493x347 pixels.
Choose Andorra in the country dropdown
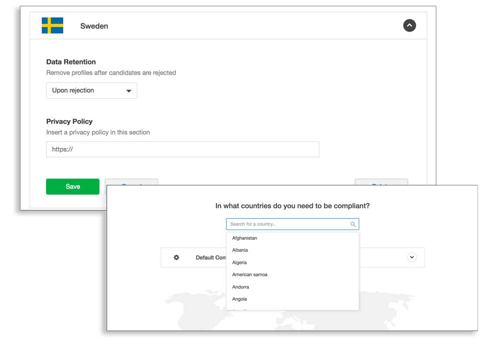tap(241, 287)
